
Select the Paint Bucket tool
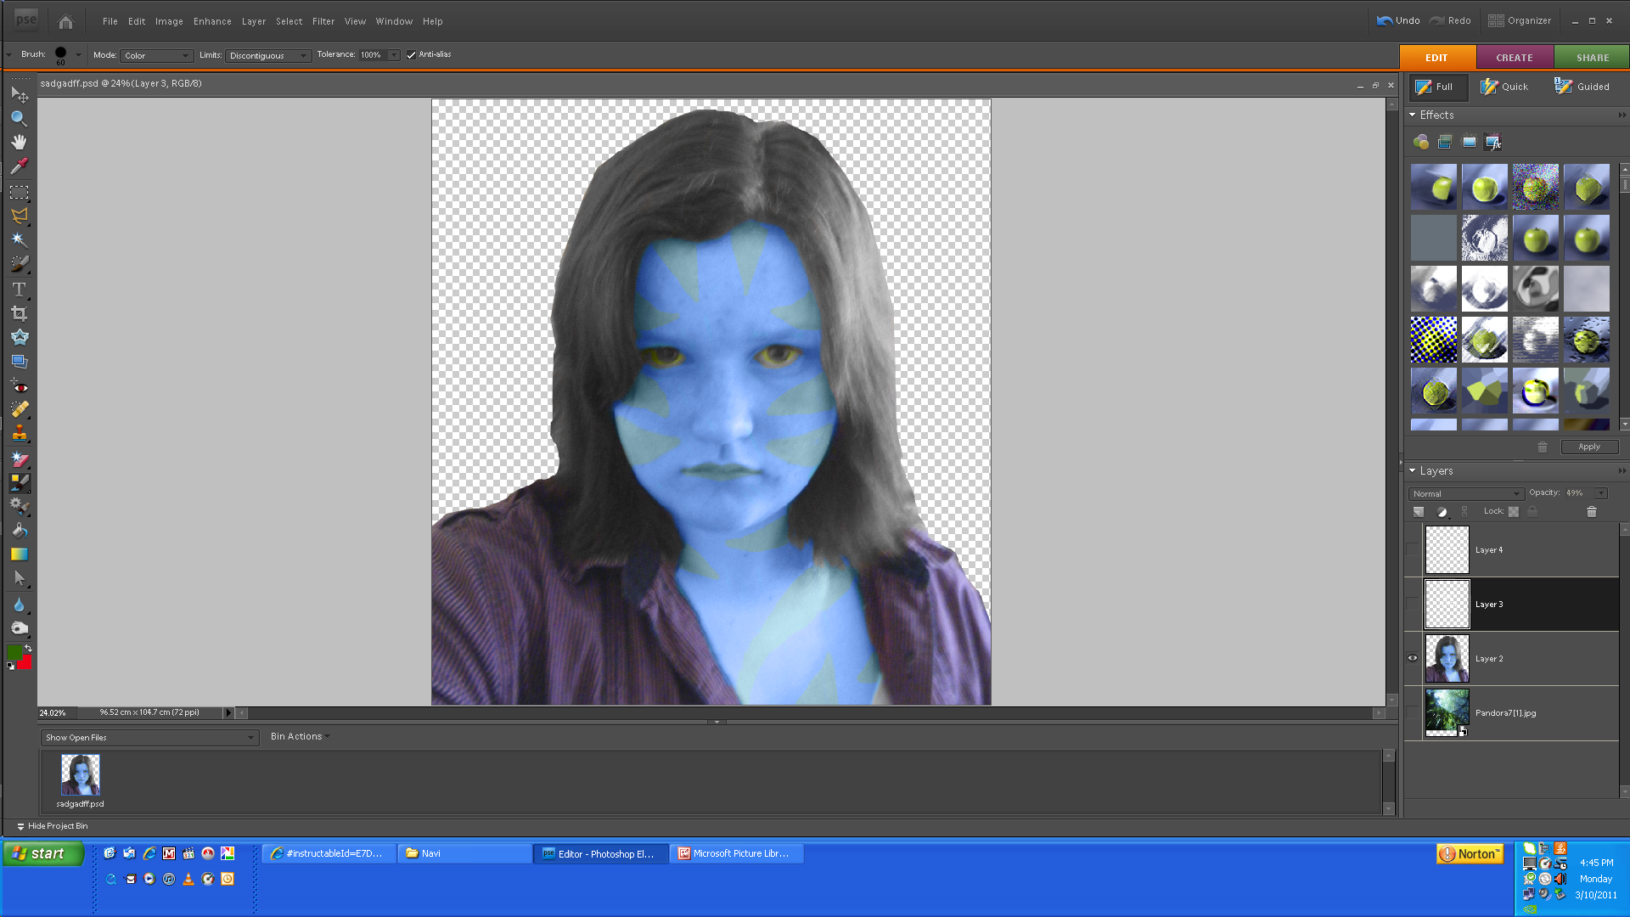20,531
